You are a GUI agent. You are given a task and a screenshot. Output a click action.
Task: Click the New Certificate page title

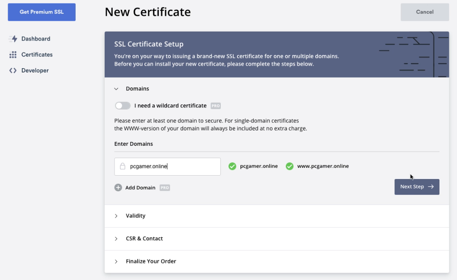point(148,12)
